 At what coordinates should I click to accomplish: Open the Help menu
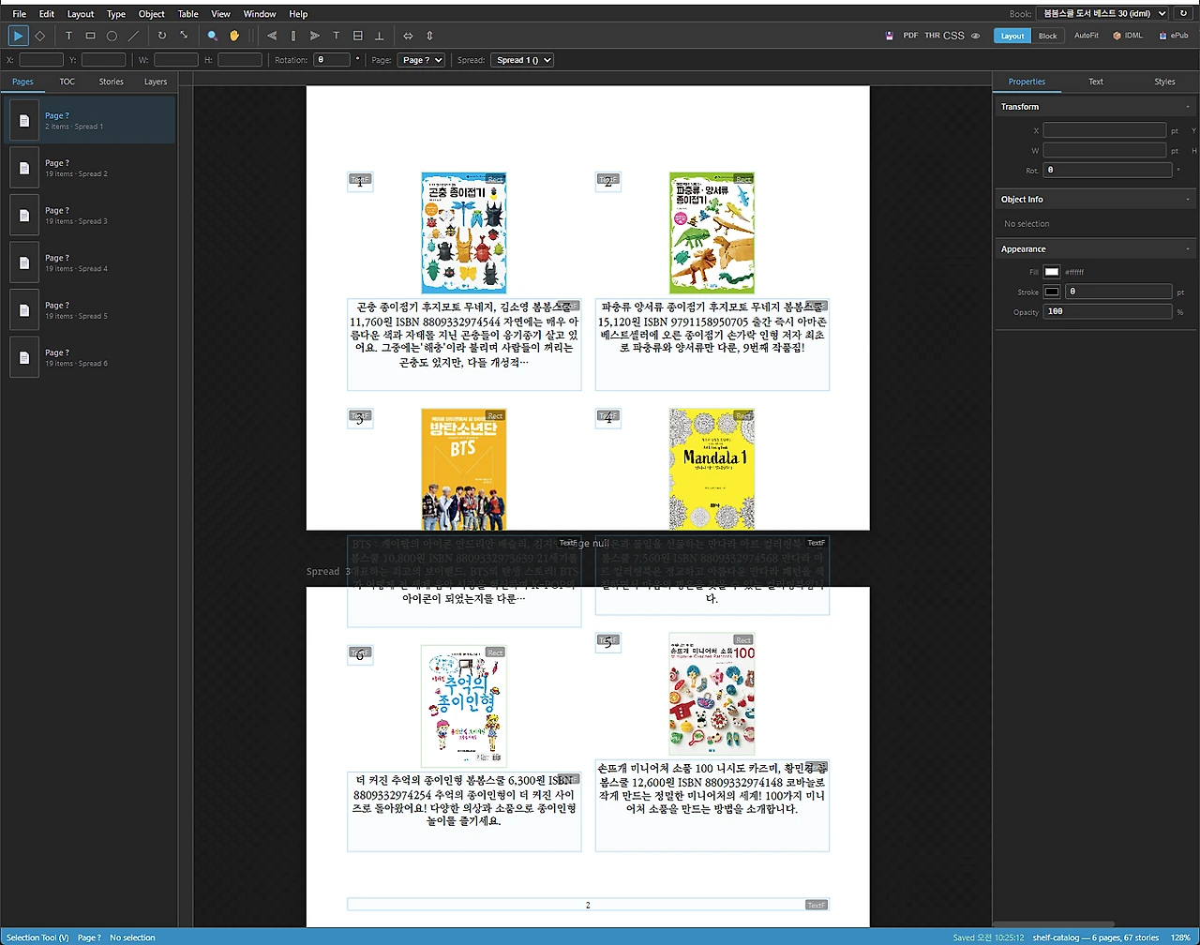298,14
